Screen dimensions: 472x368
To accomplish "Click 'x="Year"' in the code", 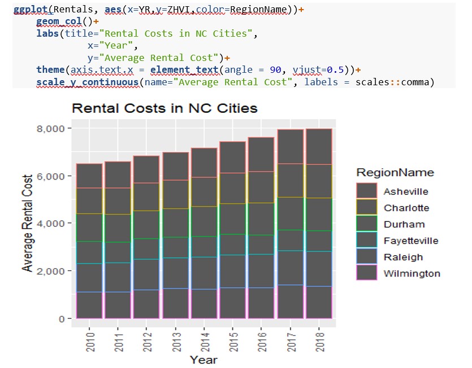I will pos(110,45).
